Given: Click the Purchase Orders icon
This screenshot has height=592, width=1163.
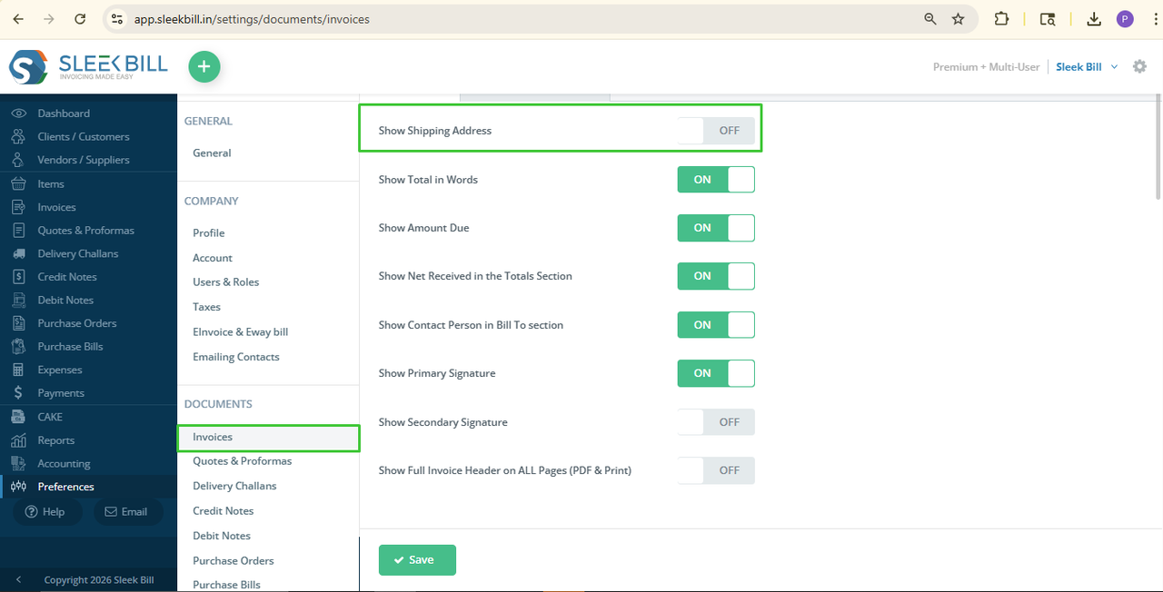Looking at the screenshot, I should pos(18,323).
